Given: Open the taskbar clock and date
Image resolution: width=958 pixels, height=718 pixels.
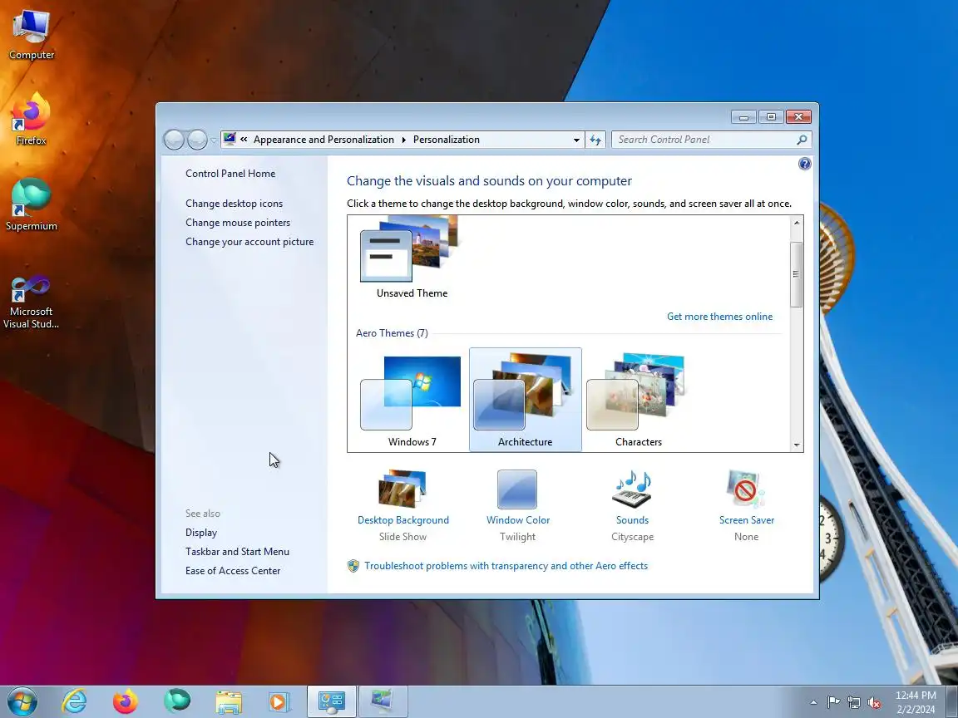Looking at the screenshot, I should [x=916, y=702].
